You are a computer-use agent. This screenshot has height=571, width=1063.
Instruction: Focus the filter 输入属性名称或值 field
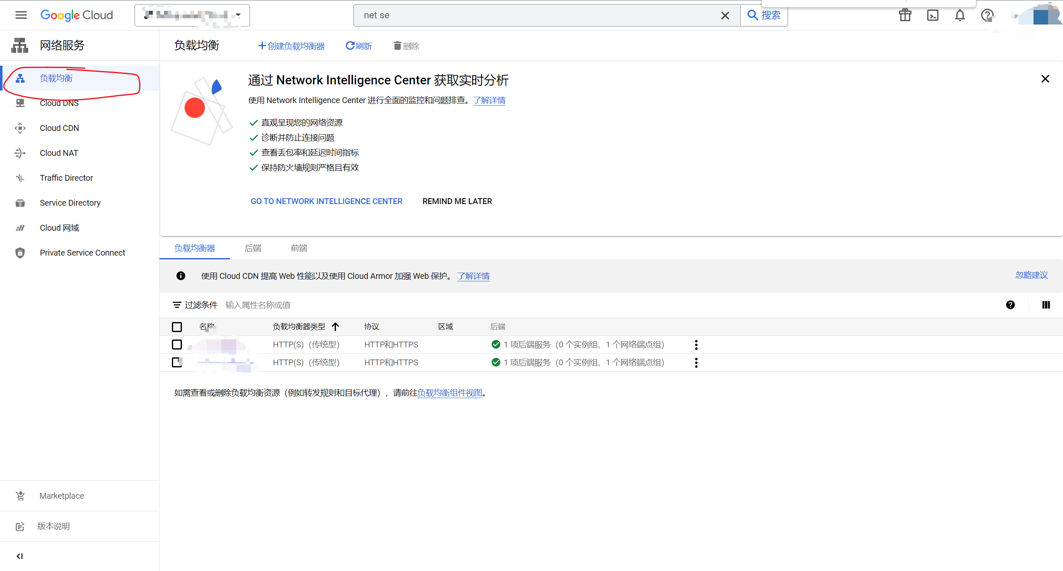(x=257, y=305)
